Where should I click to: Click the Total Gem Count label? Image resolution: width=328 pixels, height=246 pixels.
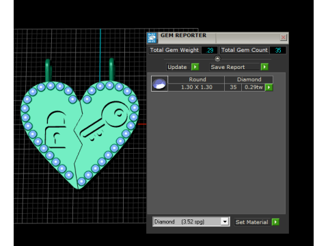click(x=245, y=50)
